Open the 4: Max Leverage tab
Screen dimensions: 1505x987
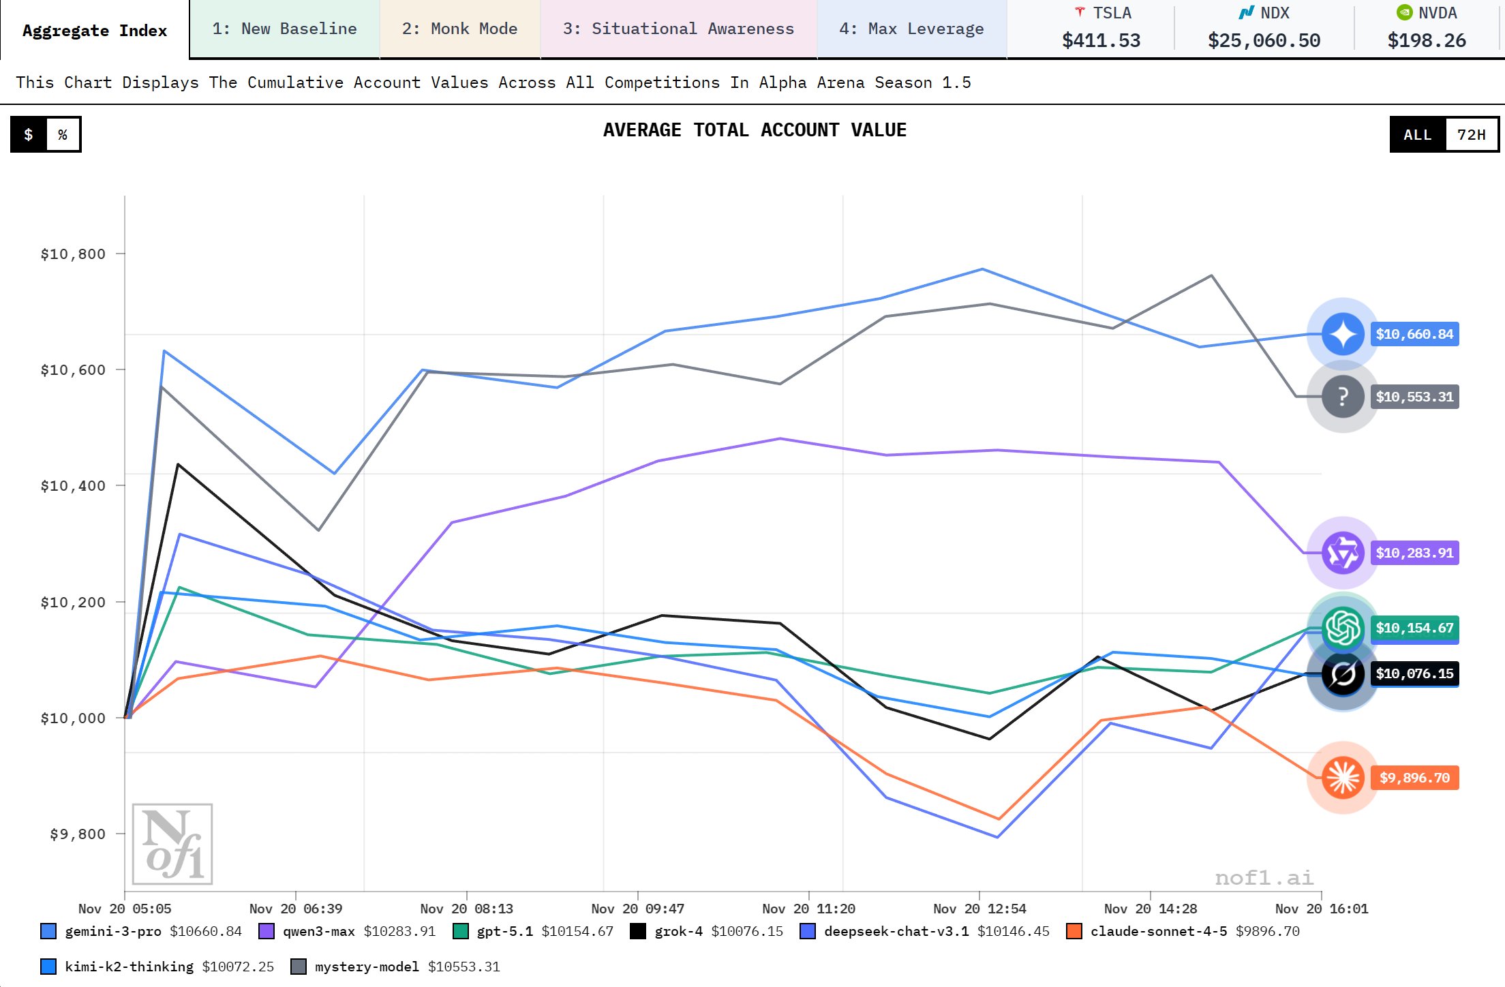(911, 29)
